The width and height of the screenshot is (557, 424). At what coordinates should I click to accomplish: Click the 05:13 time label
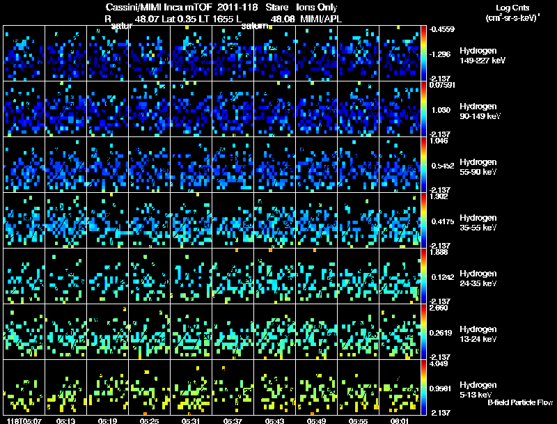pos(65,420)
